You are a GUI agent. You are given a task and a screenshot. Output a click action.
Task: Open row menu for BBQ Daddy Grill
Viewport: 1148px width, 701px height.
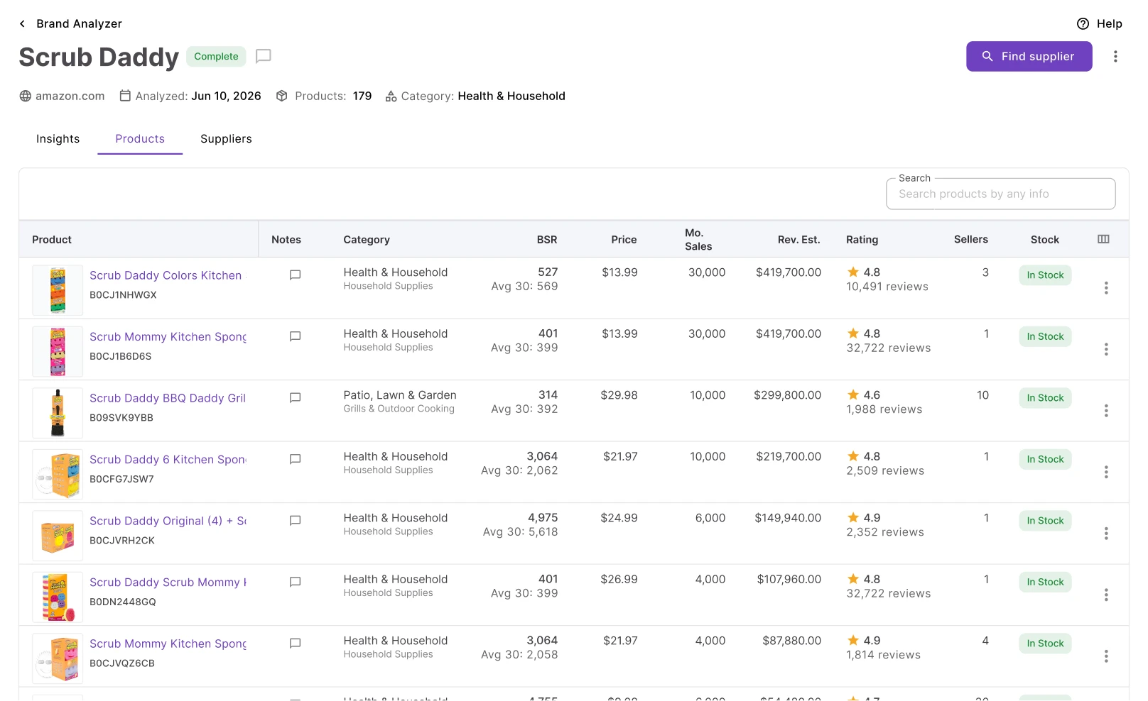(1106, 411)
